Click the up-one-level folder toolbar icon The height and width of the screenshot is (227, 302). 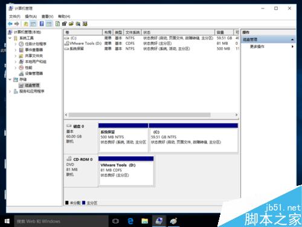[26, 24]
